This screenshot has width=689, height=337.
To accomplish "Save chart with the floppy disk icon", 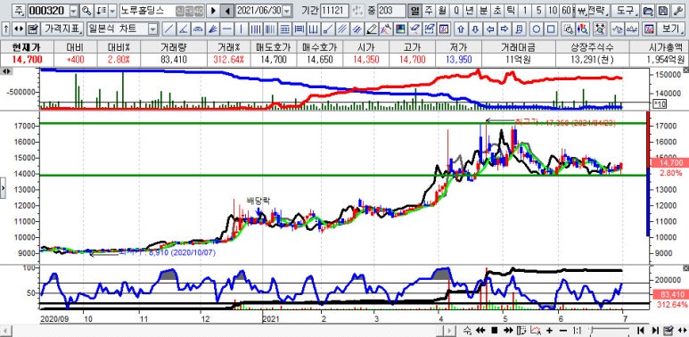I will tap(663, 10).
